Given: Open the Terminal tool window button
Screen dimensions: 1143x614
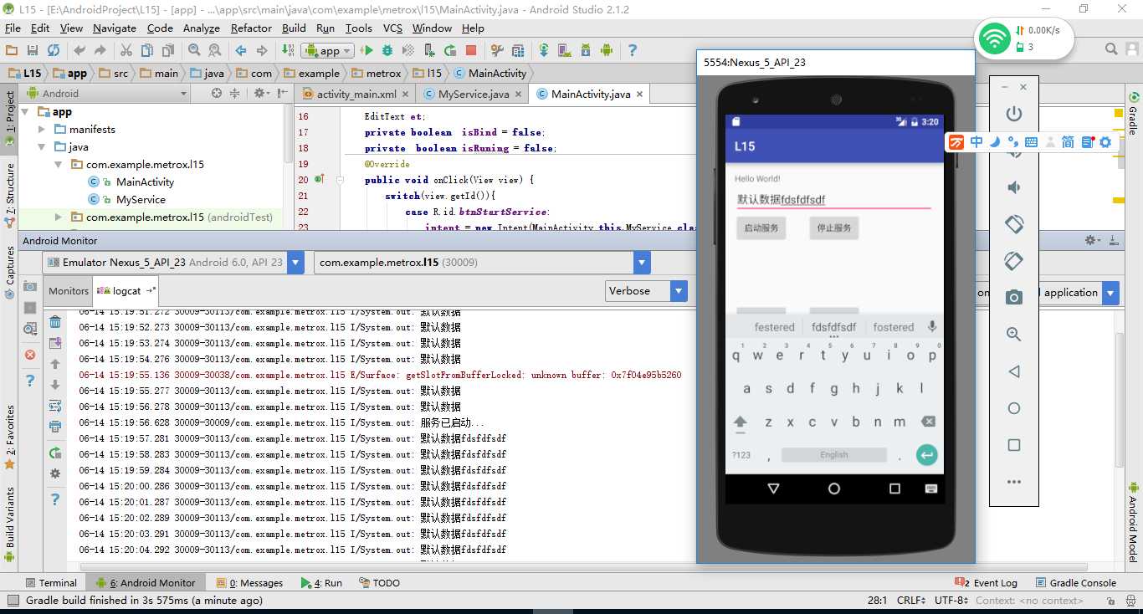Looking at the screenshot, I should [x=51, y=583].
